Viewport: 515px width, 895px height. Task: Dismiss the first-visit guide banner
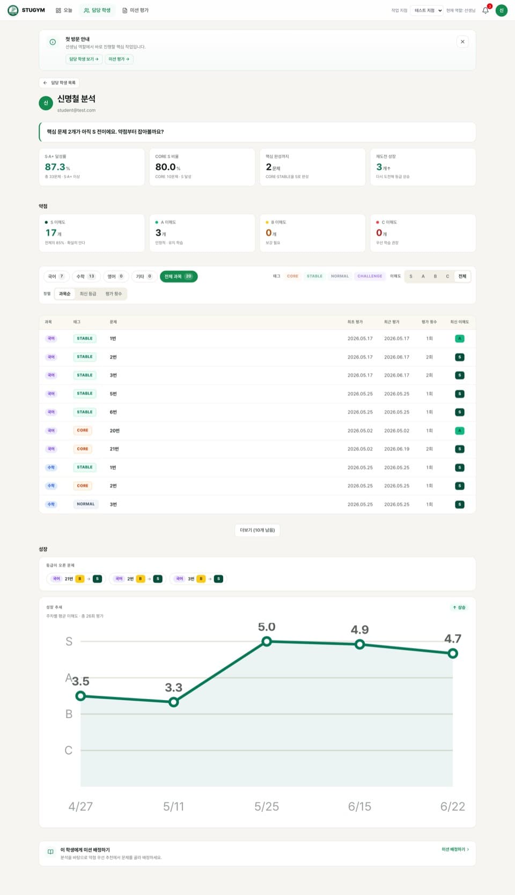462,41
